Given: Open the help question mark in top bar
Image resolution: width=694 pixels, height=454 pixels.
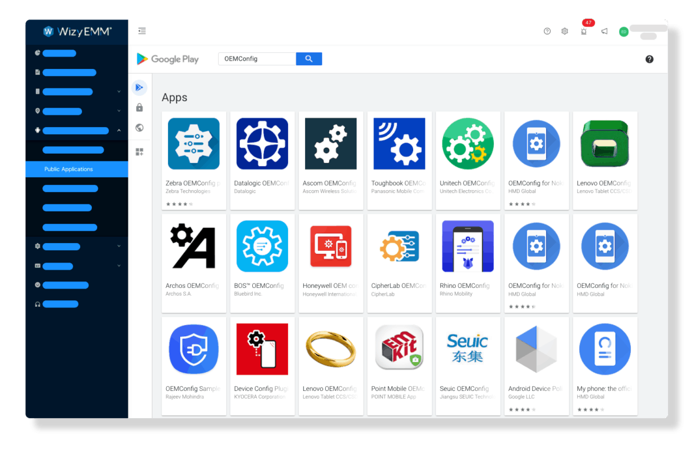Looking at the screenshot, I should tap(547, 31).
